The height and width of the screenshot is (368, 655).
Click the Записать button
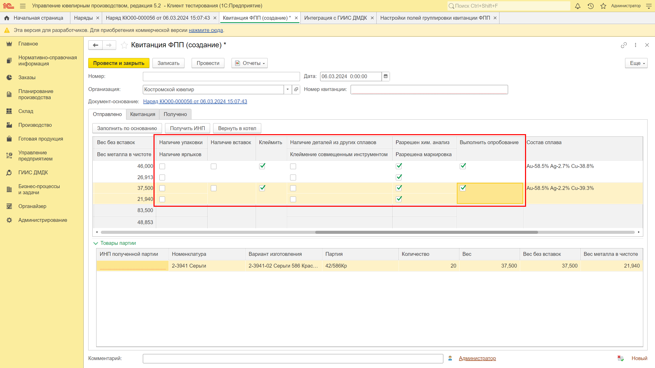click(x=168, y=63)
